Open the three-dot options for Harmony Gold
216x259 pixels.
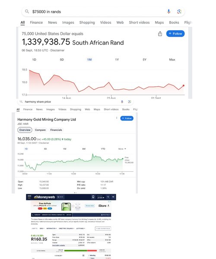[117, 118]
